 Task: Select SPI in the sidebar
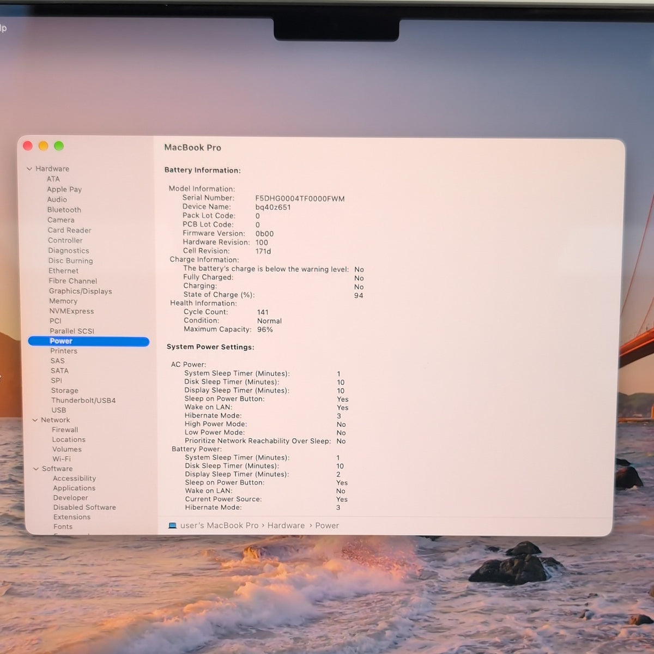tap(57, 380)
